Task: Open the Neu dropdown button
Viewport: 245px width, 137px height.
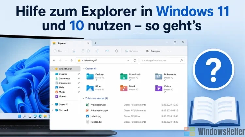Action: click(60, 51)
